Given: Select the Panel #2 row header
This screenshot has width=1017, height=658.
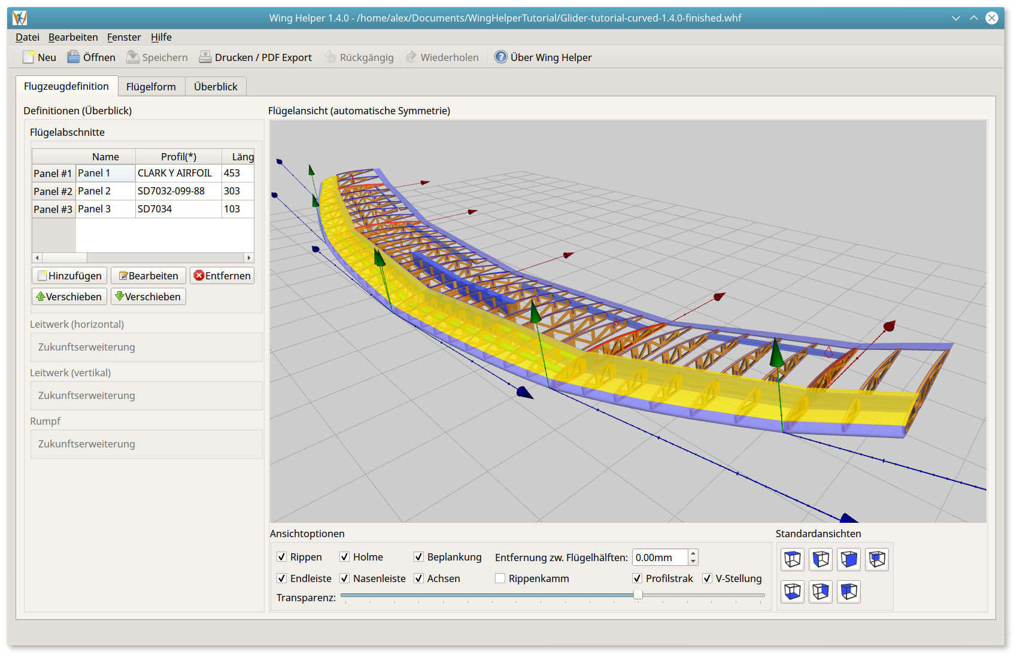Looking at the screenshot, I should pyautogui.click(x=53, y=191).
